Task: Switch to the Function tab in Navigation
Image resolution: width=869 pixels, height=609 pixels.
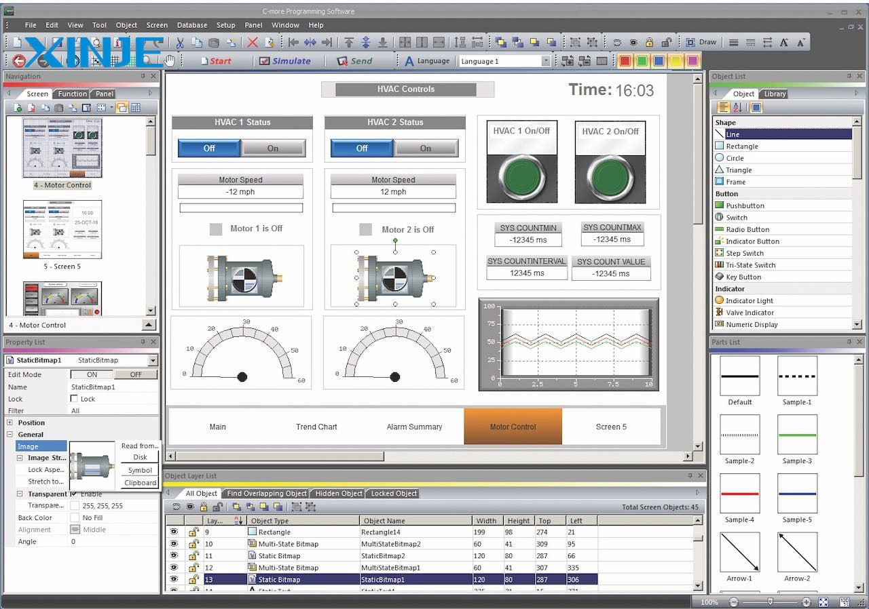Action: point(72,94)
